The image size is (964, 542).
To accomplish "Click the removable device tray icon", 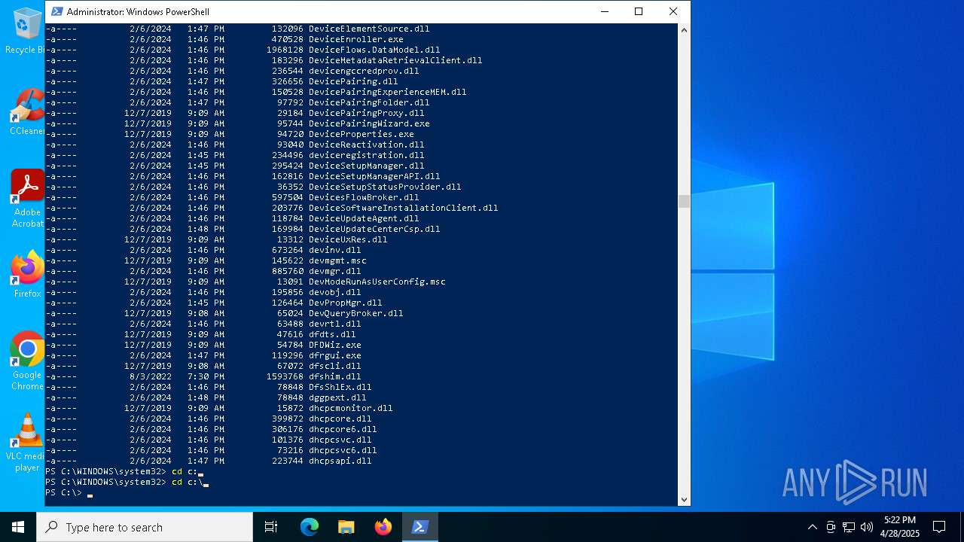I will tap(831, 527).
